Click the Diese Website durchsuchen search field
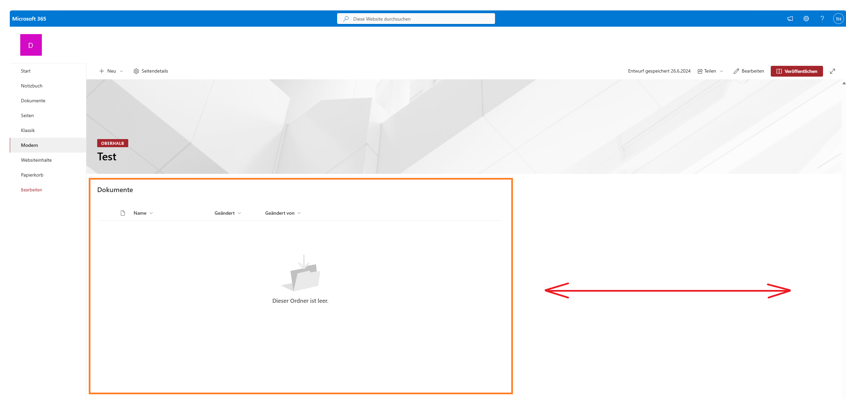 (416, 19)
